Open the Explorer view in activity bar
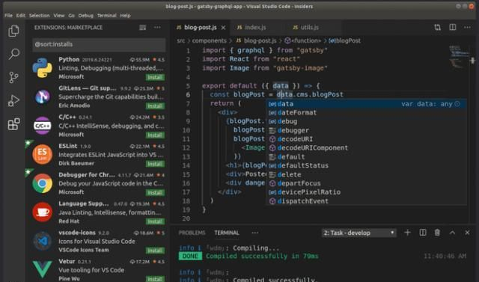The height and width of the screenshot is (282, 479). coord(13,31)
